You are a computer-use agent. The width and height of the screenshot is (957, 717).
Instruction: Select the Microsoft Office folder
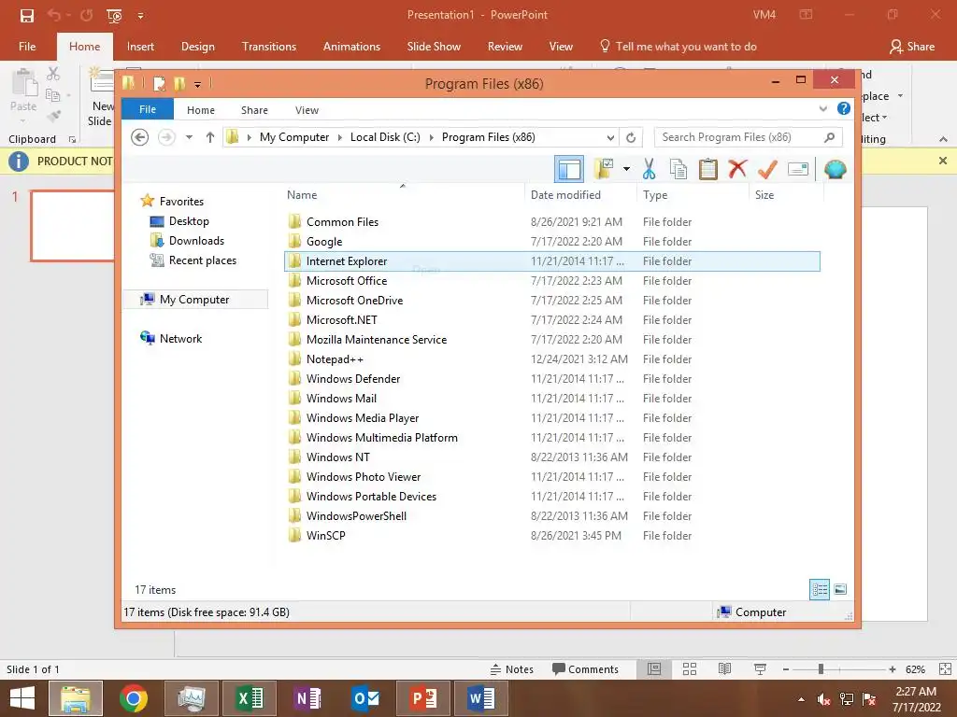552,280
